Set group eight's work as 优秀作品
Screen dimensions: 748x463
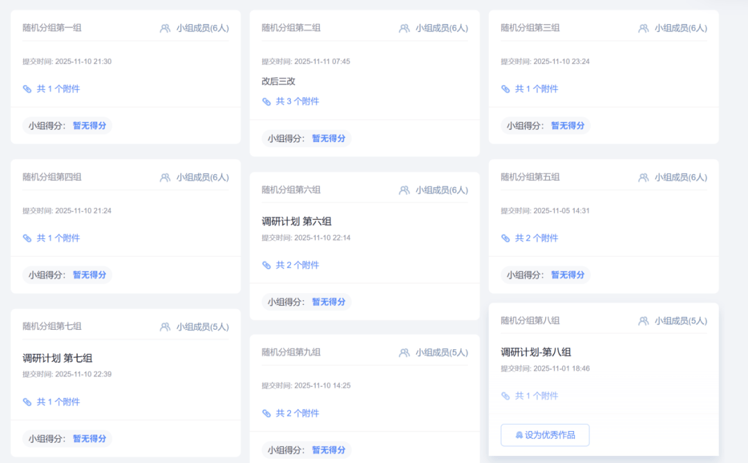tap(545, 435)
